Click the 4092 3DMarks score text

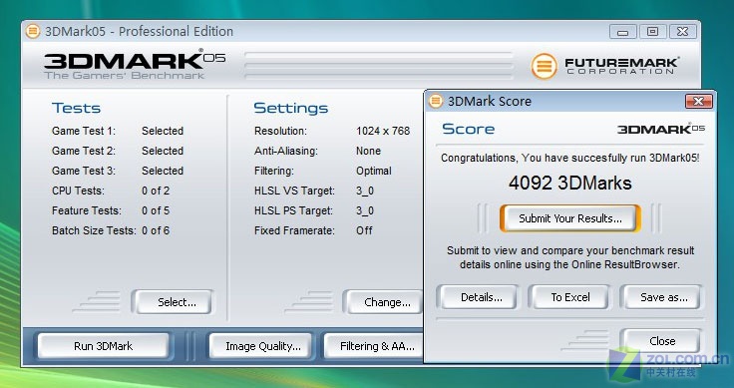point(570,183)
